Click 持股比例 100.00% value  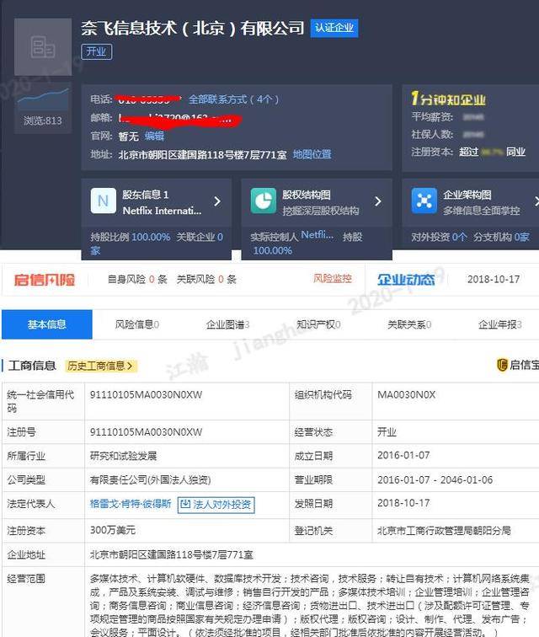[x=151, y=238]
